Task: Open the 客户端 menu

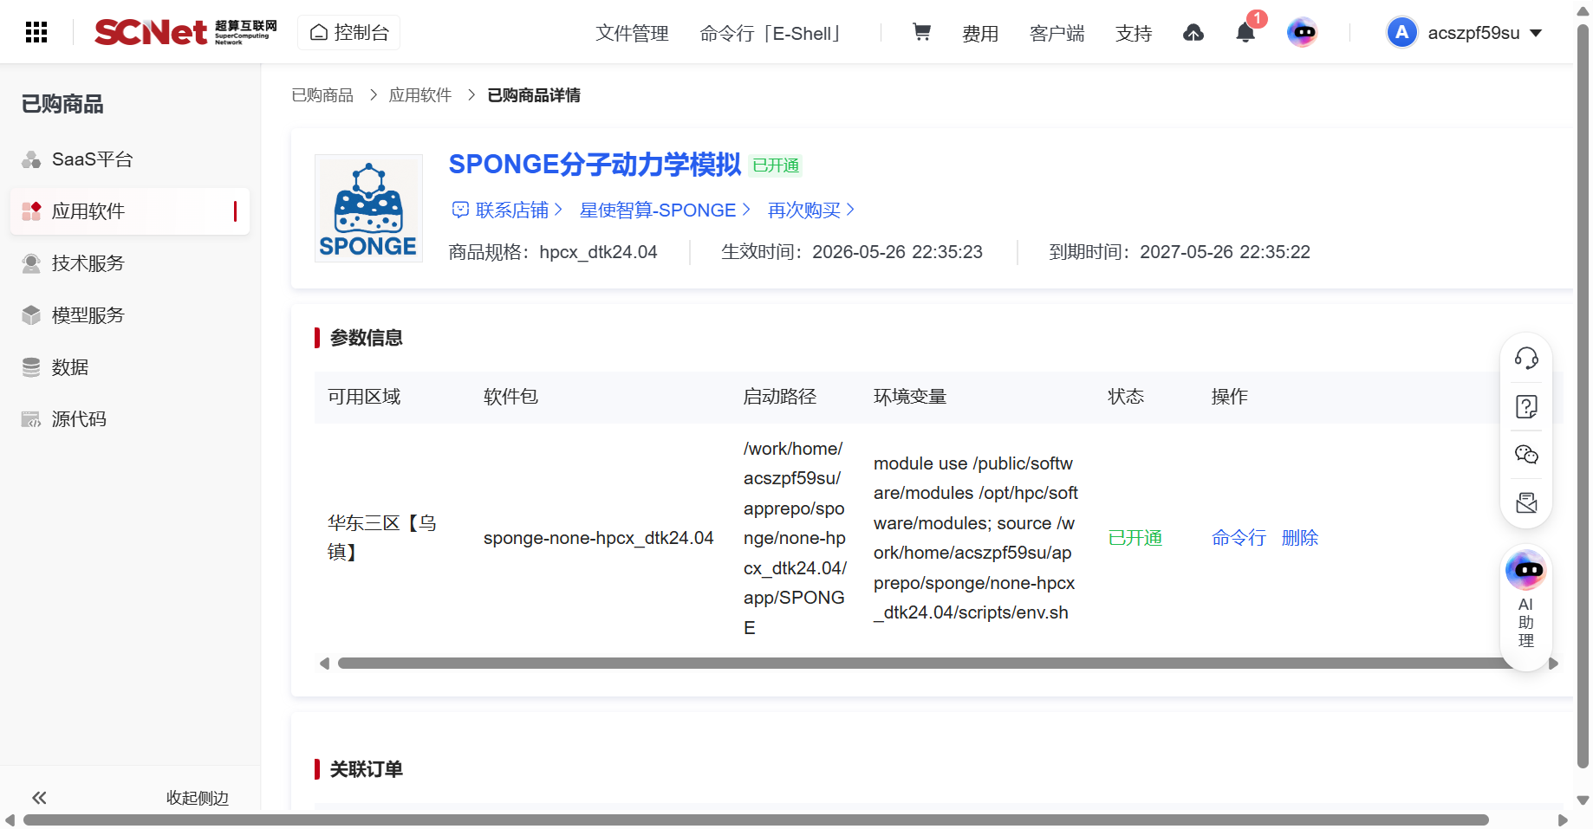Action: pos(1057,33)
